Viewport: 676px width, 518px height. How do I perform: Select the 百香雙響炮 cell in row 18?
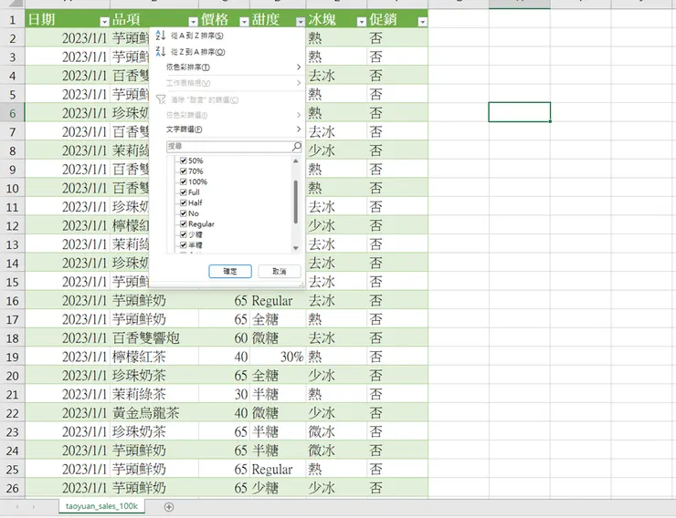(x=154, y=337)
